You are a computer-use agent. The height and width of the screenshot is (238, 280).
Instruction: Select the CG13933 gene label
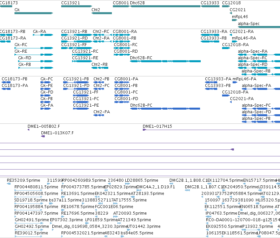click(210, 3)
